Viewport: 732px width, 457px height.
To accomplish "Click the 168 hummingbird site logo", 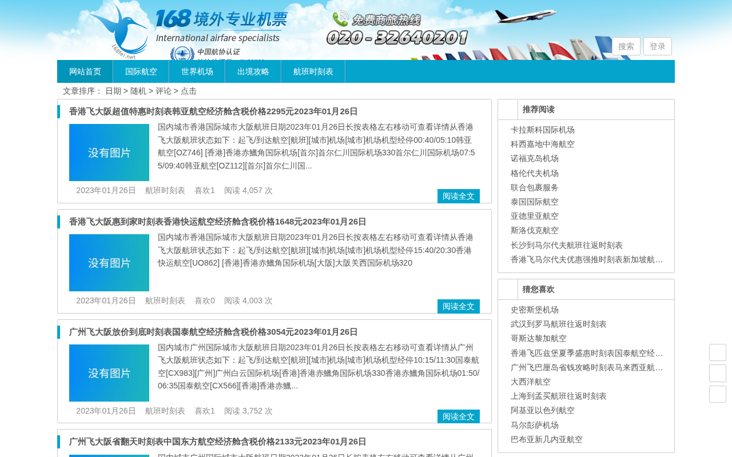I will 118,30.
